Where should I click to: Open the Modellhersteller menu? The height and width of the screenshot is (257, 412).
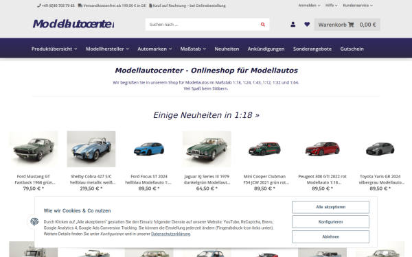(x=107, y=49)
